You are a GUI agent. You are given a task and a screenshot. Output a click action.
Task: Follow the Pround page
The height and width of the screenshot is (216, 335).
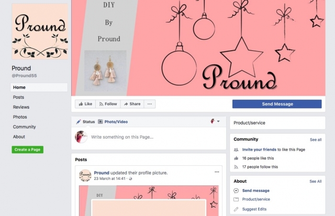click(108, 104)
